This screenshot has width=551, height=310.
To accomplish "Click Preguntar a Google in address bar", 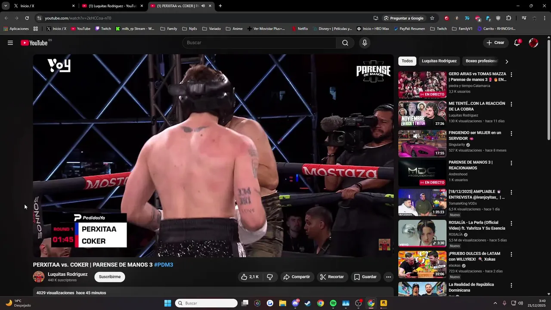I will coord(403,18).
